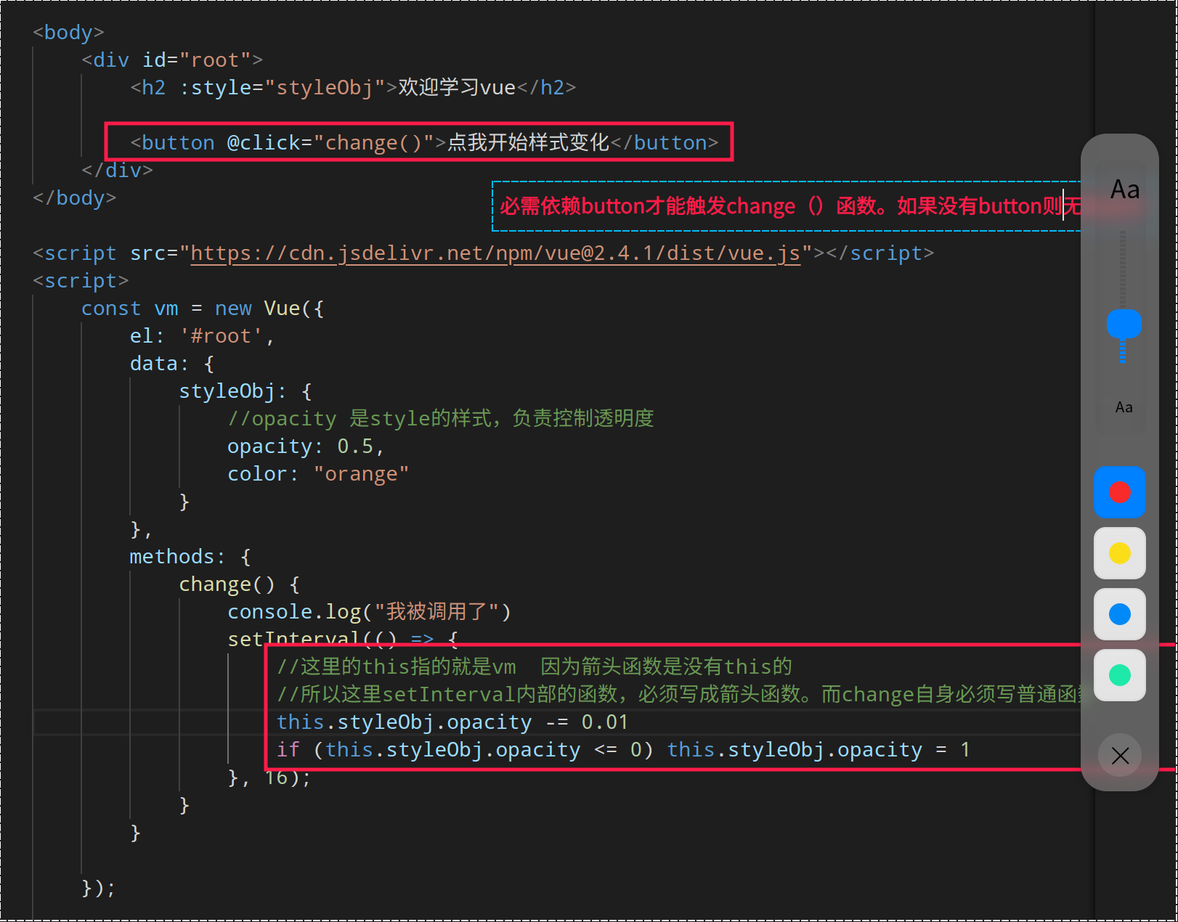Click the text el: '#root',

(202, 336)
